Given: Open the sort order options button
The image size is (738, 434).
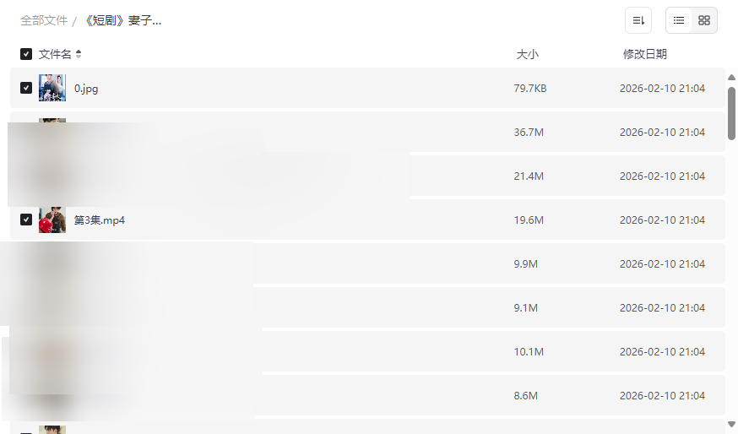Looking at the screenshot, I should (x=638, y=20).
